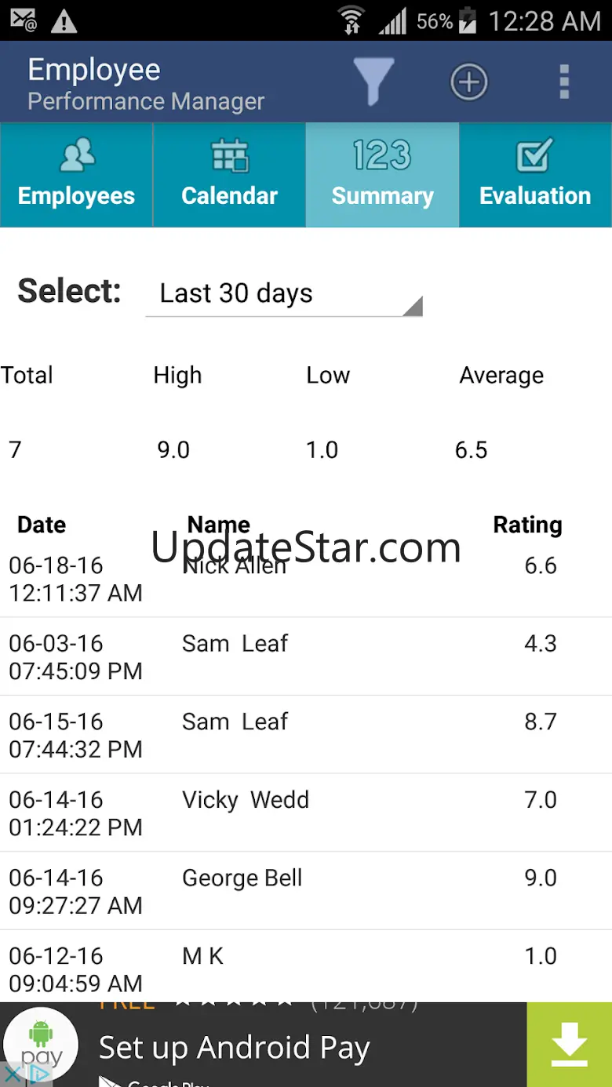Open Nick Allen's 6.6 rating entry
Image resolution: width=612 pixels, height=1087 pixels.
click(x=306, y=579)
